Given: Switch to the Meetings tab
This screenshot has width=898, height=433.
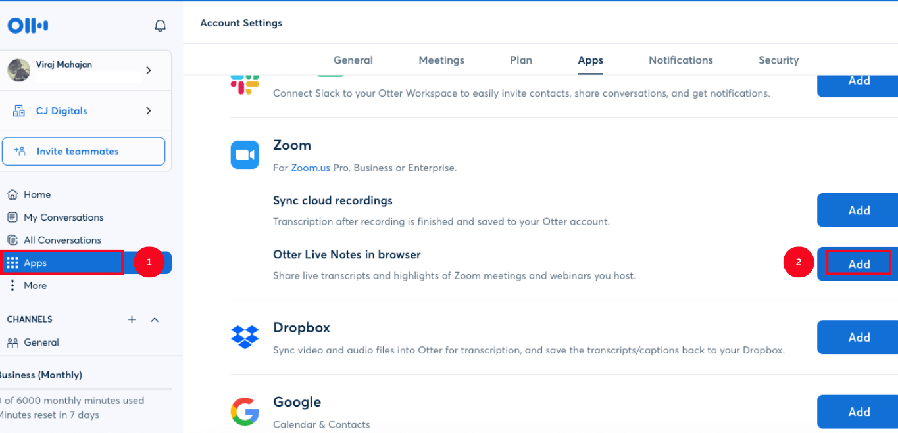Looking at the screenshot, I should coord(441,60).
